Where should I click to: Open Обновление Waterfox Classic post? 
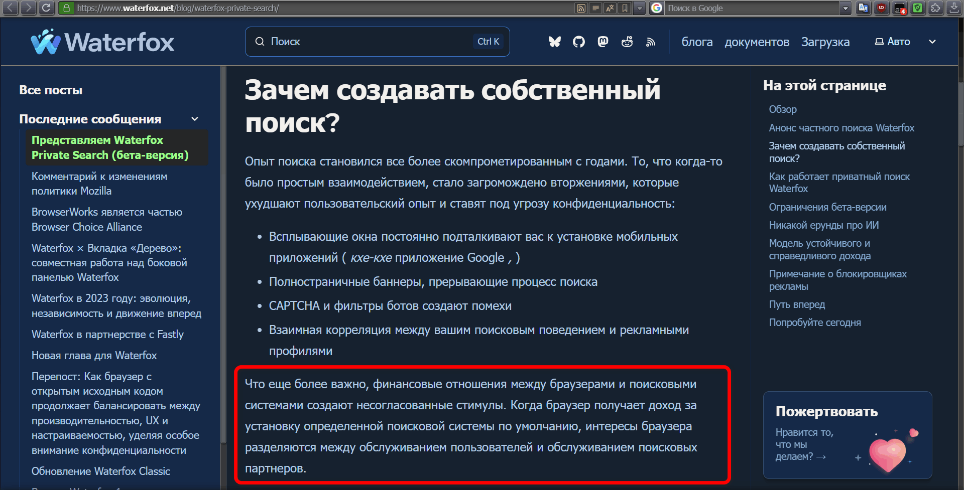click(x=101, y=471)
